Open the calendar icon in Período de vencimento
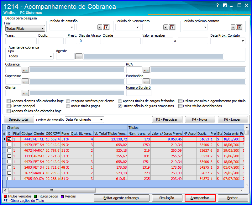The width and height of the screenshot is (252, 205). (172, 27)
